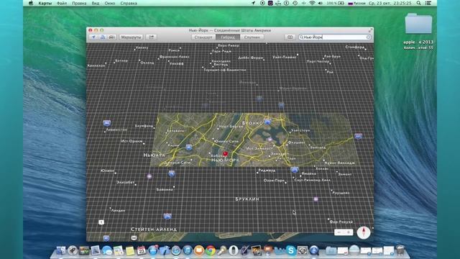The image size is (460, 259).
Task: Open Calendar from the Dock
Action: pos(142,250)
